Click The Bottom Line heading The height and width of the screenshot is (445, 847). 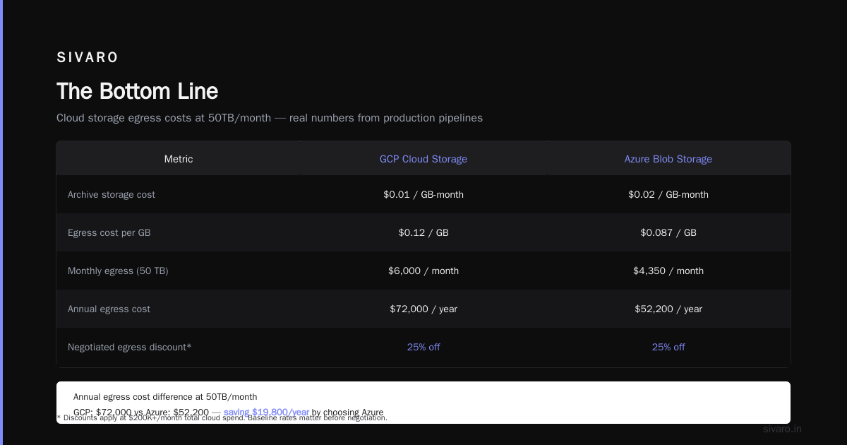[138, 91]
